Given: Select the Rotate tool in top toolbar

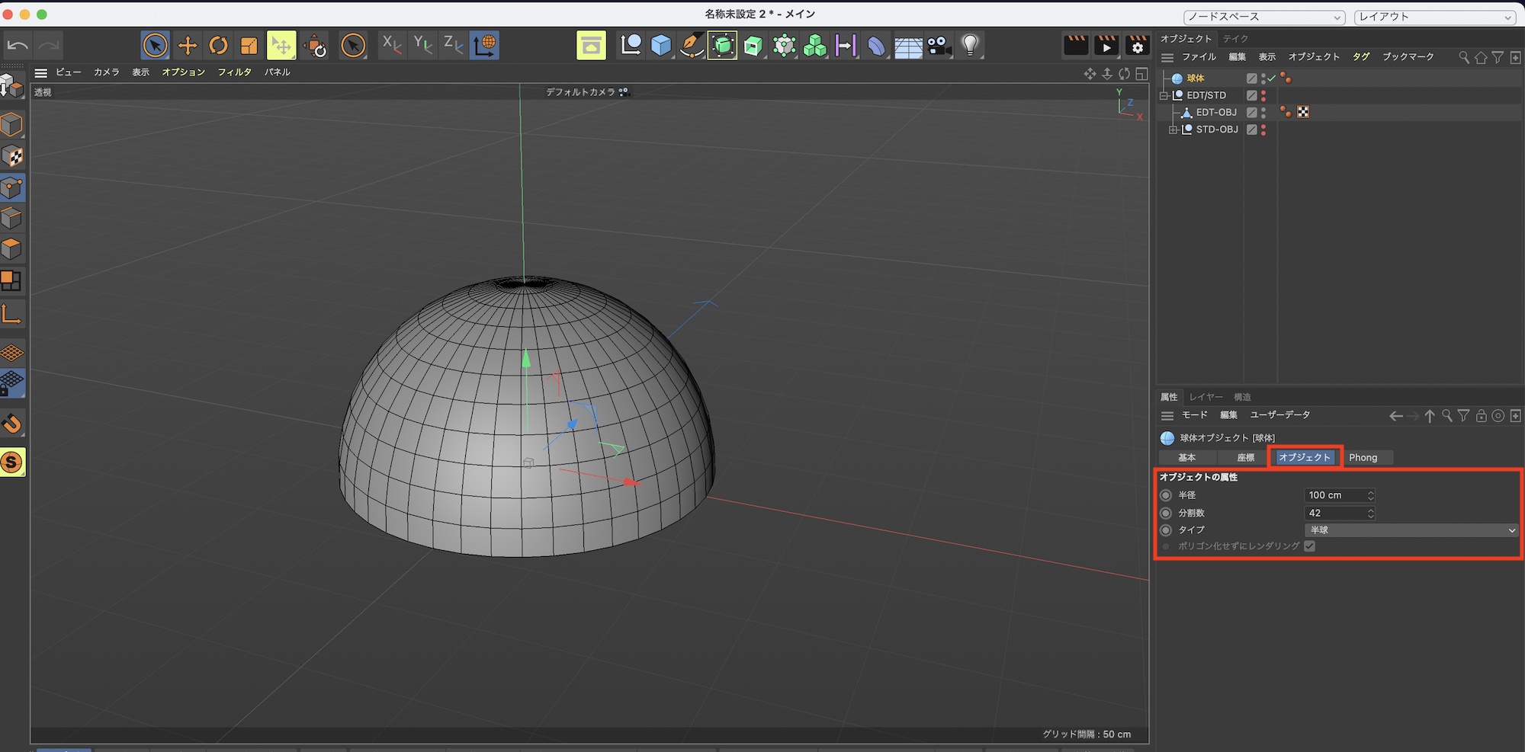Looking at the screenshot, I should 218,46.
